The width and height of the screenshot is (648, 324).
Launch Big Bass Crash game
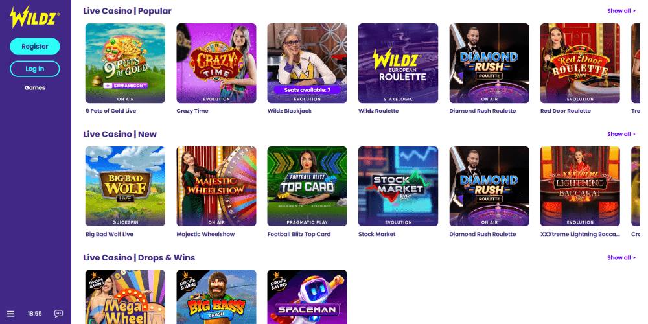point(216,297)
